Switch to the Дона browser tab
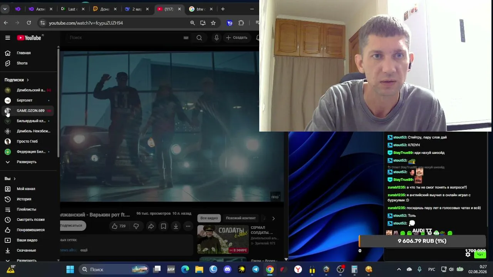This screenshot has width=493, height=277. click(104, 9)
